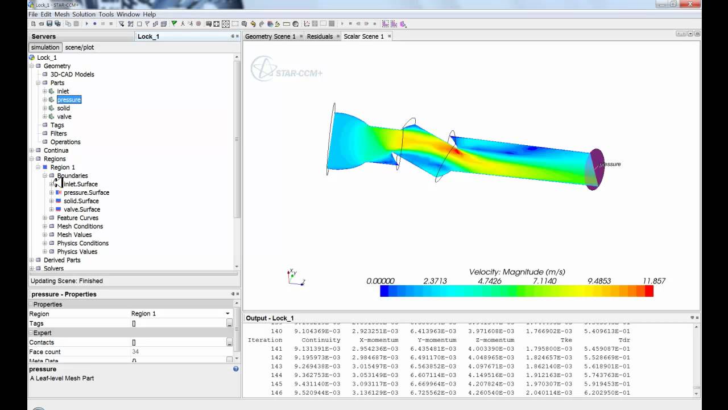728x410 pixels.
Task: Click the yellow undo arrow view icon
Action: 253,24
